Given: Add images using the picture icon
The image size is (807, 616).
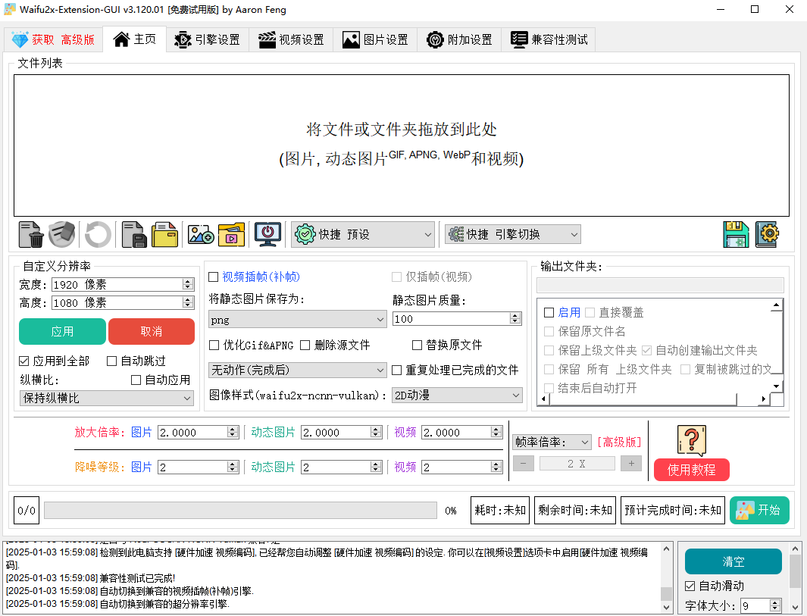Looking at the screenshot, I should [x=200, y=234].
